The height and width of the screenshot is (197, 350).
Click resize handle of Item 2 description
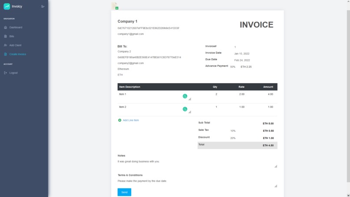click(189, 112)
